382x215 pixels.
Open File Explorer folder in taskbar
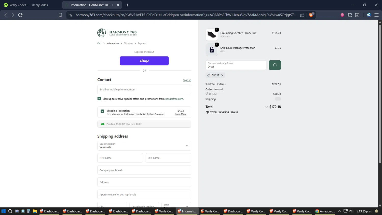[35, 211]
